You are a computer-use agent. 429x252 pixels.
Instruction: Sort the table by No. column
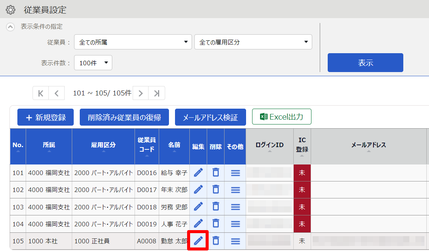pyautogui.click(x=18, y=146)
